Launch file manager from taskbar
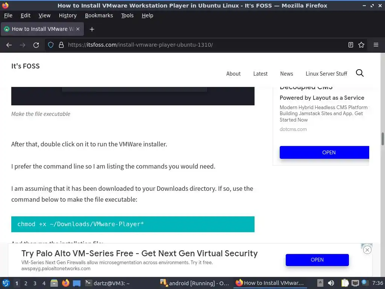This screenshot has width=385, height=289. point(54,283)
